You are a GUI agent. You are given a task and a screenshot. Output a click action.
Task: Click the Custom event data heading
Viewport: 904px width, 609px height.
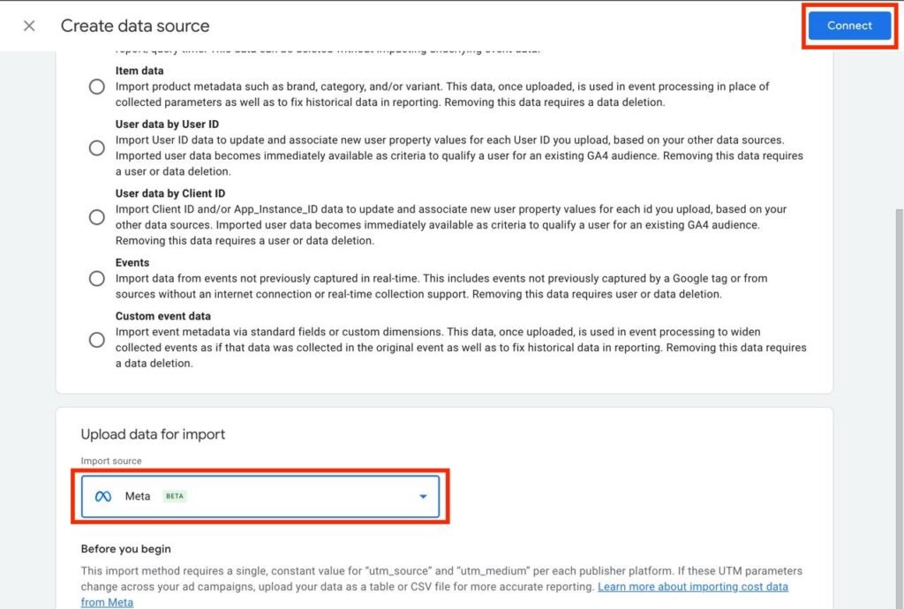[x=162, y=316]
